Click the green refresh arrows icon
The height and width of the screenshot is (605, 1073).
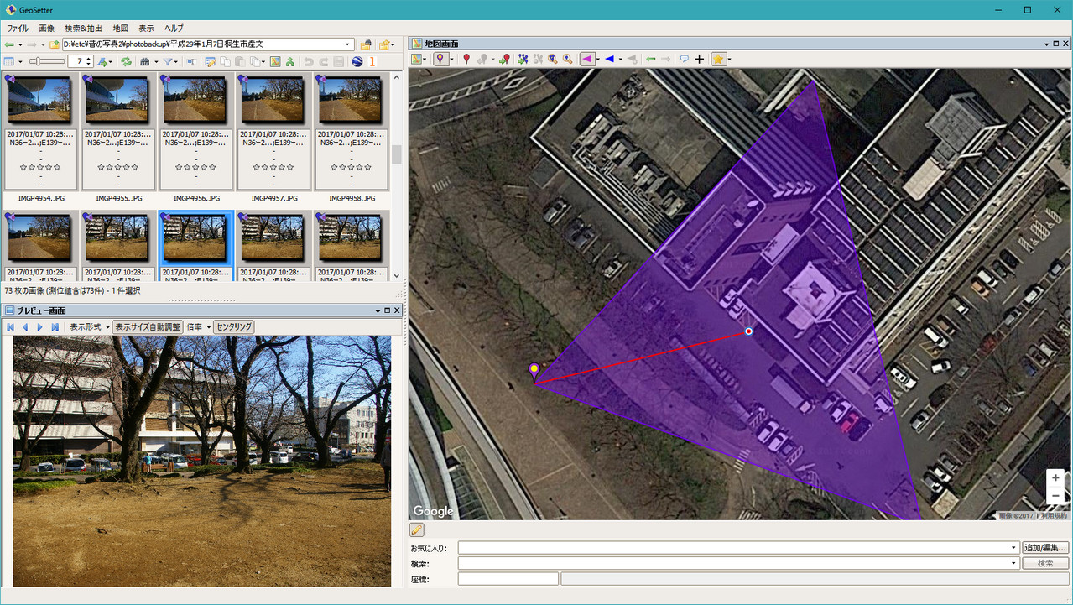[126, 61]
